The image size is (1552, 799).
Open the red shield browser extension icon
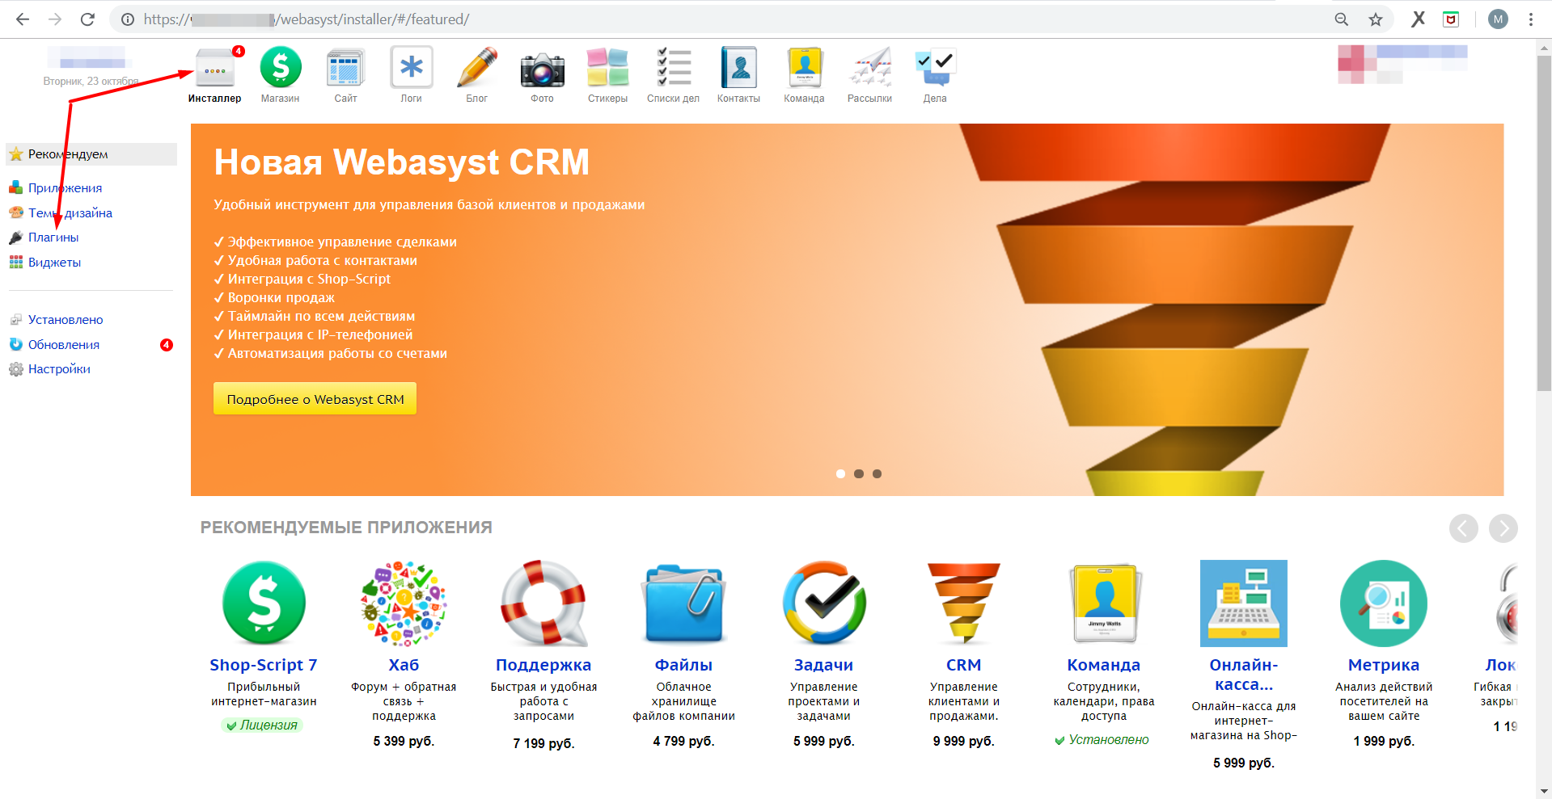pos(1451,19)
